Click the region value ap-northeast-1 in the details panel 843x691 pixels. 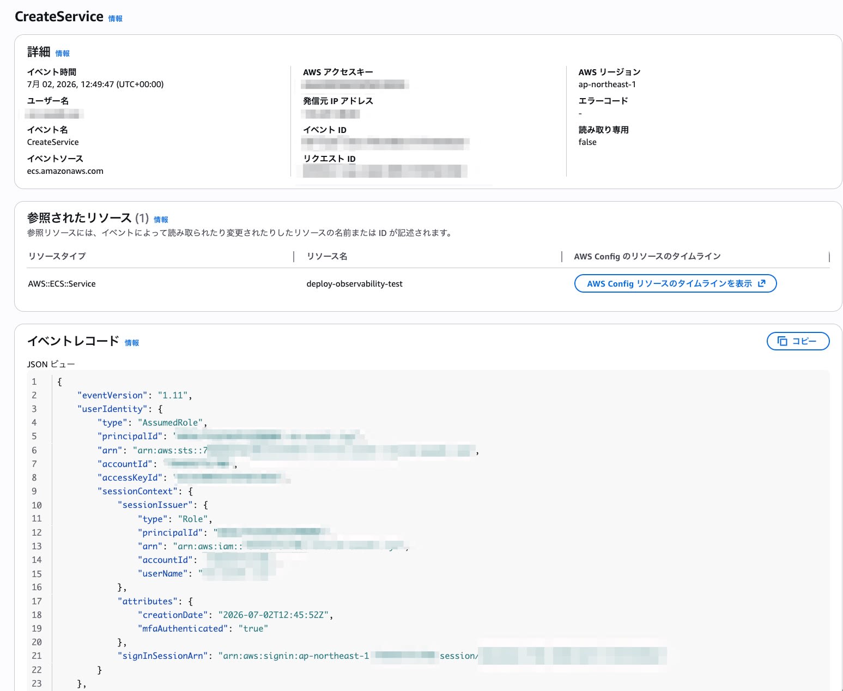(607, 84)
